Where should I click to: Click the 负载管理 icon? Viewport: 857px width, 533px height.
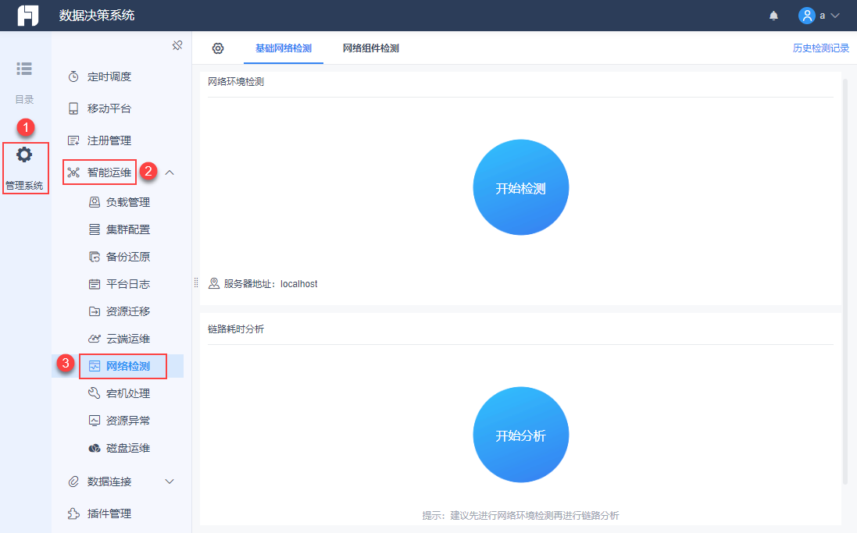(x=95, y=202)
